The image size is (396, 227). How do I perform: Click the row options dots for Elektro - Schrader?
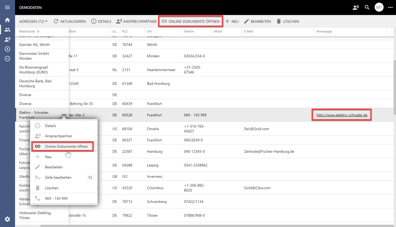pos(64,115)
